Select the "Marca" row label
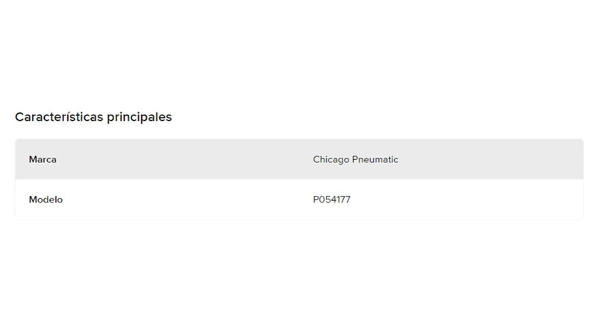 tap(43, 159)
